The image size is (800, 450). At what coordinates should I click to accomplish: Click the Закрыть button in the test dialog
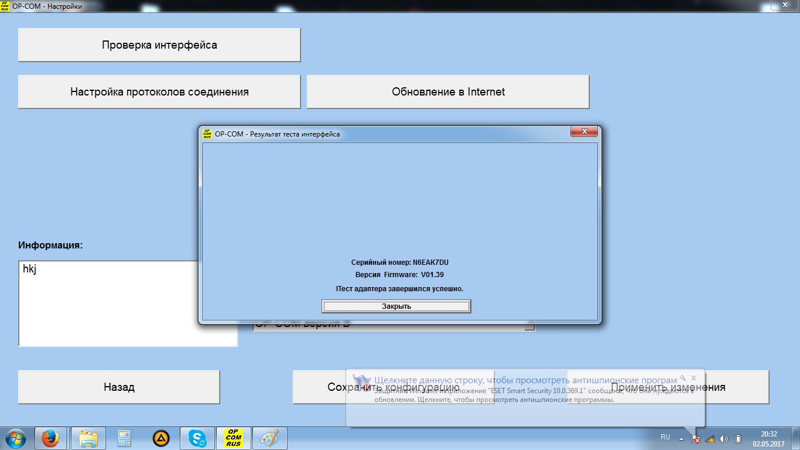396,306
